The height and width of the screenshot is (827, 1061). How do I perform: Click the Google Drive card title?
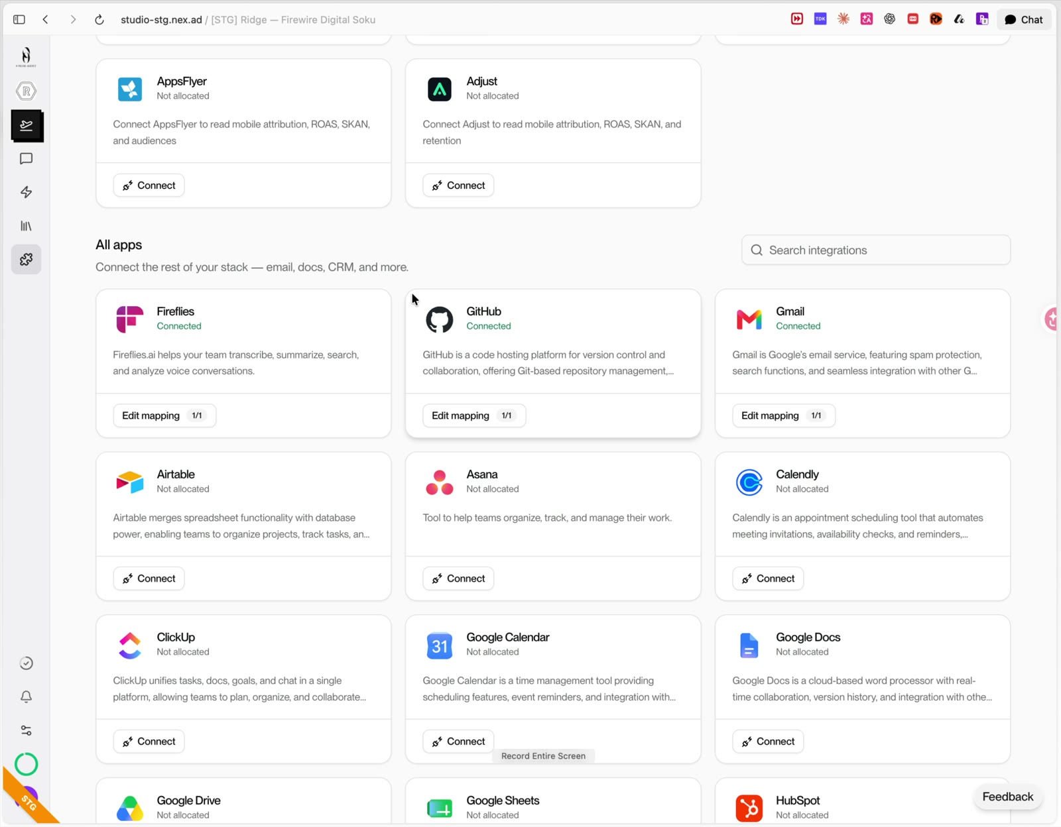(188, 800)
